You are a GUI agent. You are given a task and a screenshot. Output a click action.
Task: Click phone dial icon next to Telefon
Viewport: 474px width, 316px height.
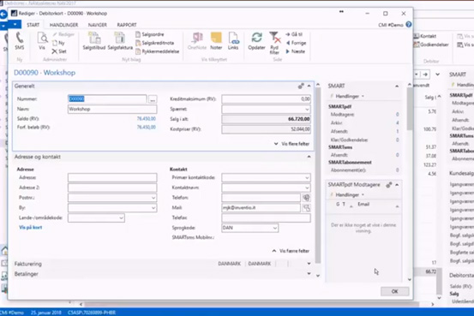306,198
